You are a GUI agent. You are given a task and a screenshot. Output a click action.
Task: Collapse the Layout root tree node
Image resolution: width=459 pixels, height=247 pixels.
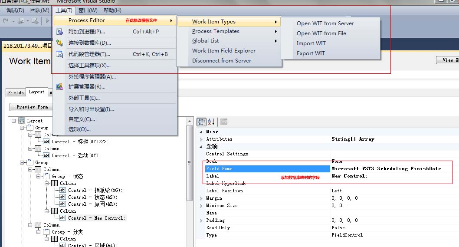[x=14, y=121]
